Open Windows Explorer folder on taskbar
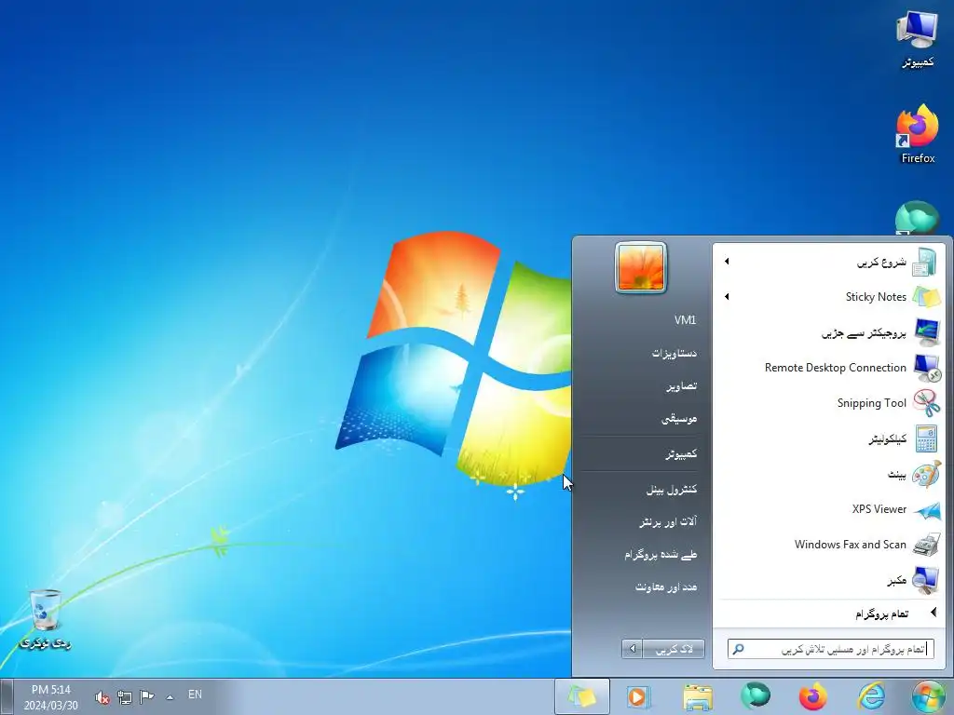The image size is (954, 715). tap(697, 696)
